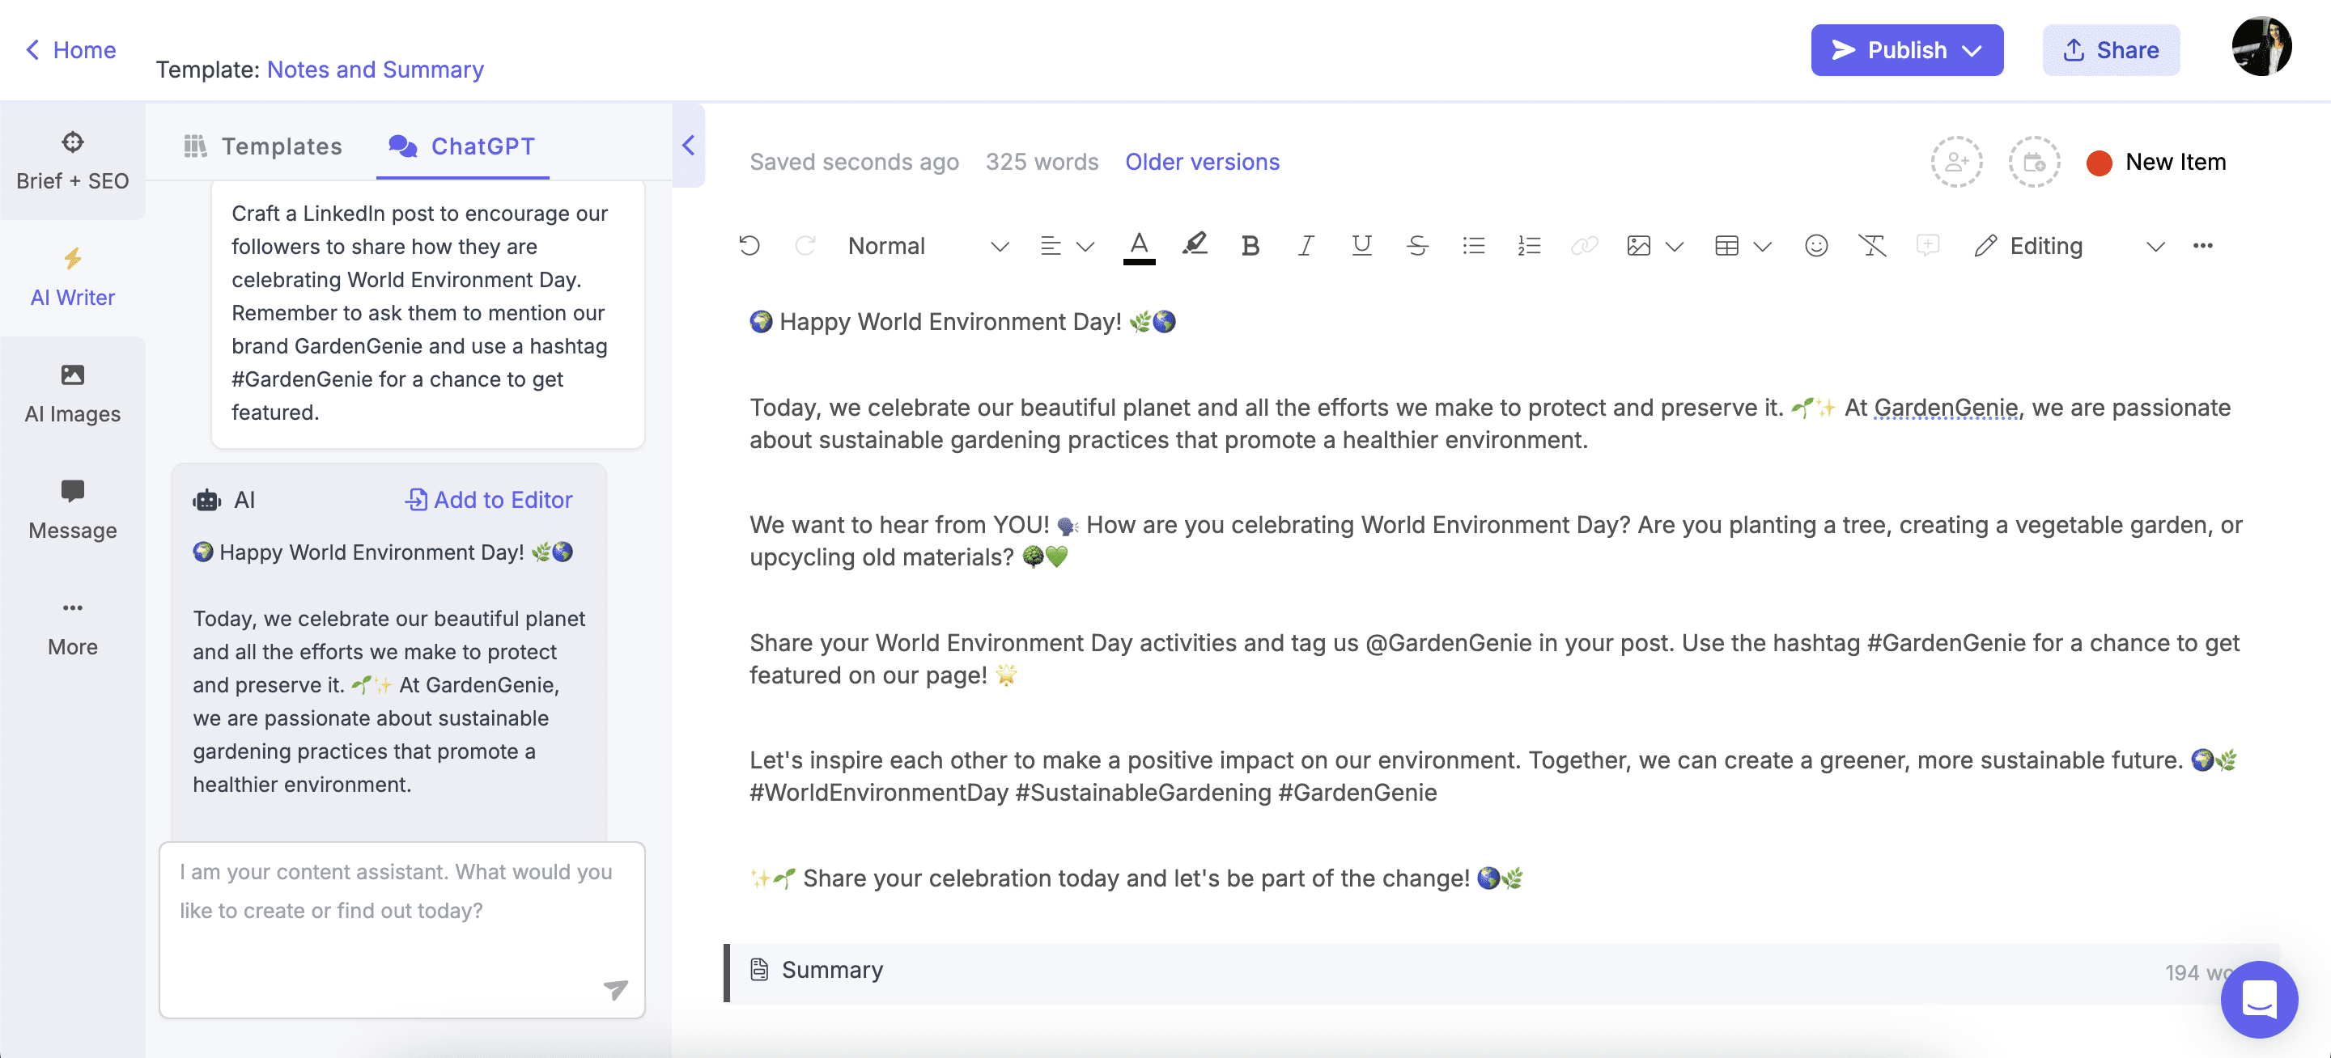This screenshot has height=1058, width=2331.
Task: Click the clear formatting icon
Action: pyautogui.click(x=1871, y=246)
